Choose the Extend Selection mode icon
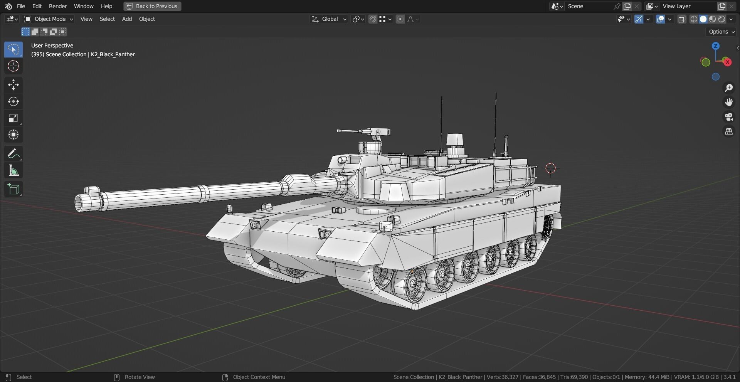 [x=35, y=32]
